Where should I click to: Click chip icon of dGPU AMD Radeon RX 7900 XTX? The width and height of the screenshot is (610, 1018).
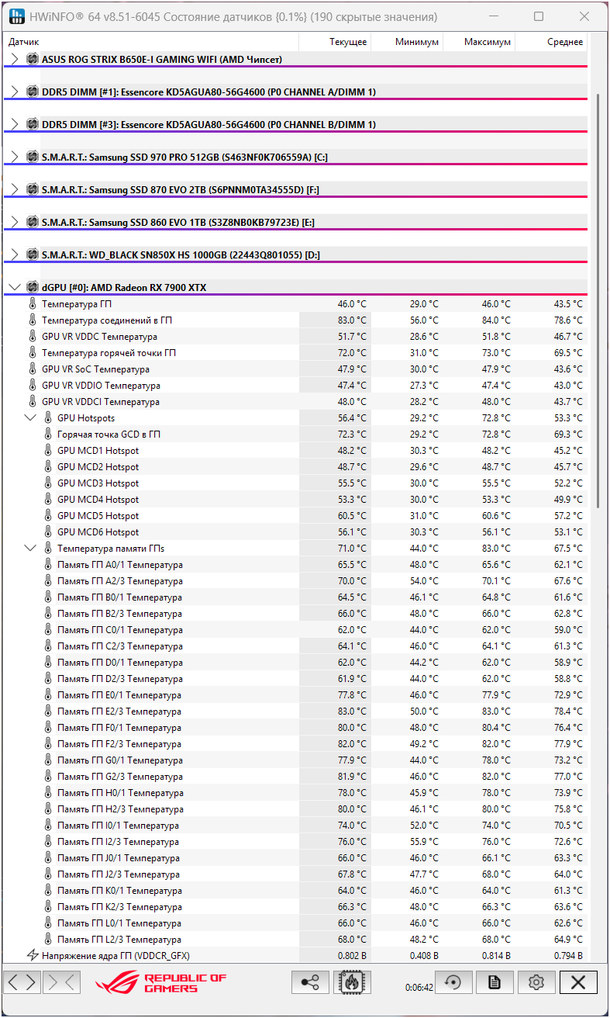[x=33, y=287]
